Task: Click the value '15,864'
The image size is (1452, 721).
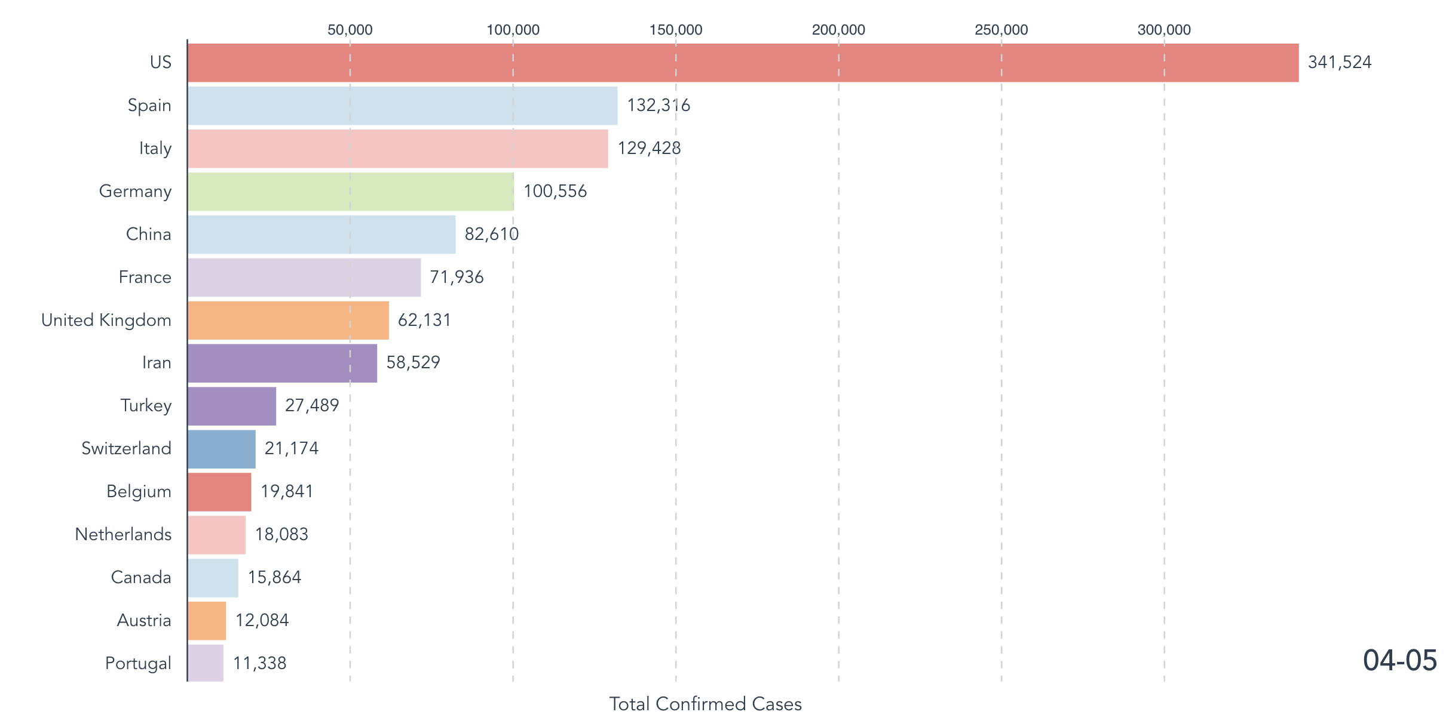Action: [x=275, y=578]
